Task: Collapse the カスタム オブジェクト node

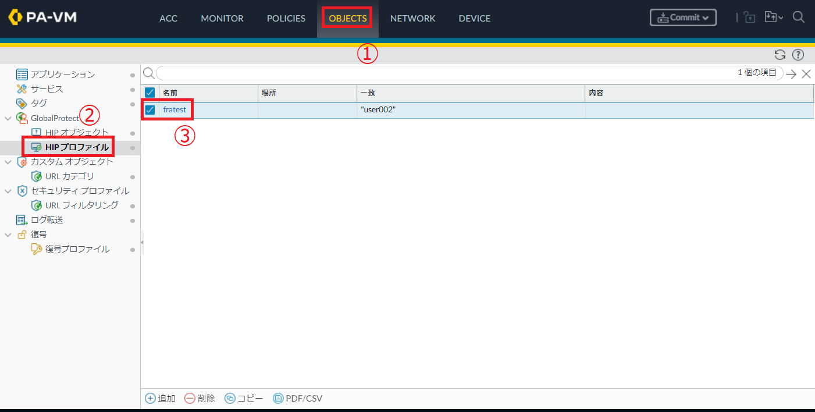Action: [8, 162]
